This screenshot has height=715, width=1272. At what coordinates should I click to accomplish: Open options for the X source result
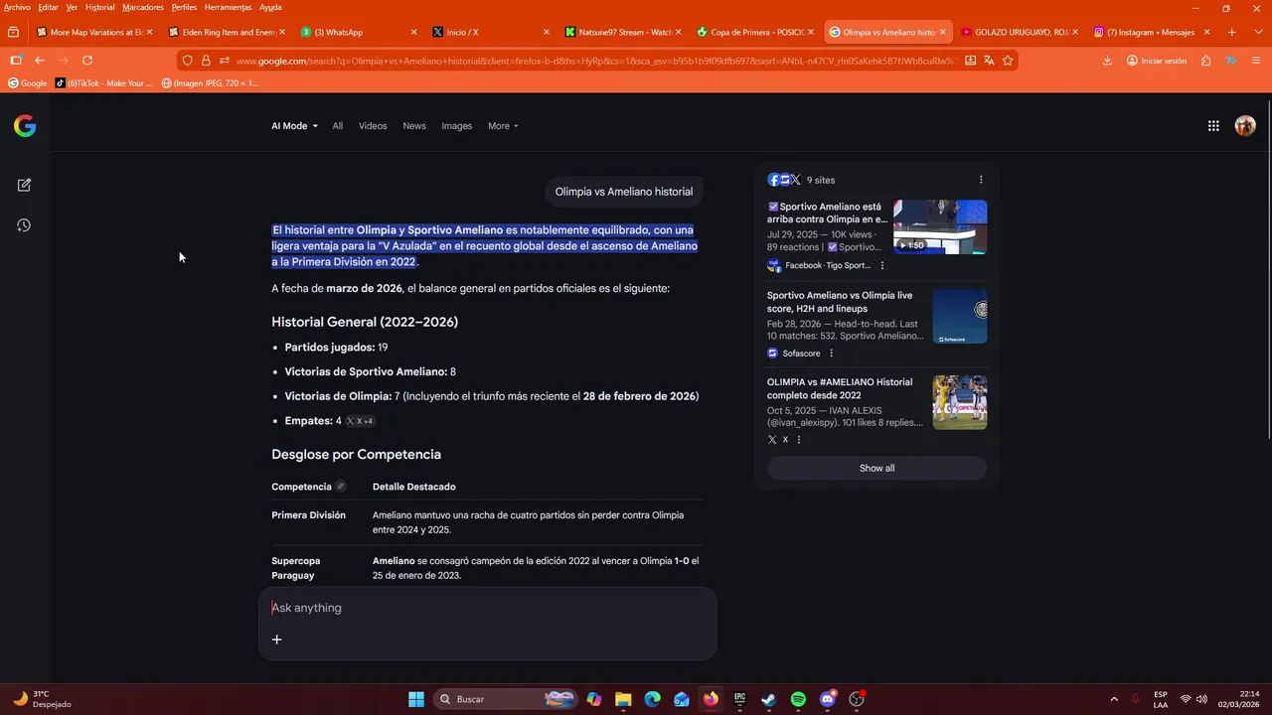point(798,439)
